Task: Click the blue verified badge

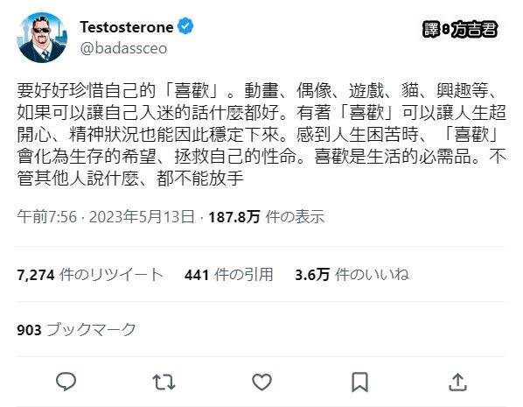Action: 185,27
